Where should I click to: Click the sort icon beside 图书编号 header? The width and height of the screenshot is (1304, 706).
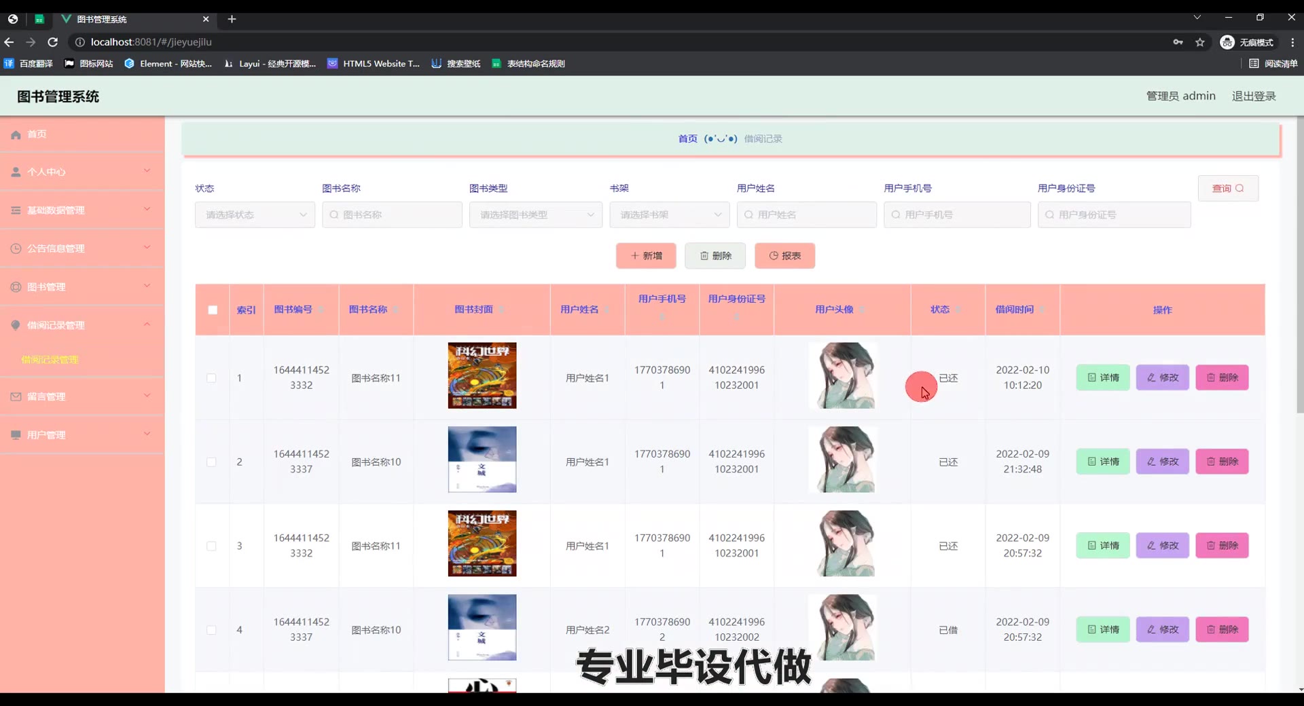coord(321,310)
